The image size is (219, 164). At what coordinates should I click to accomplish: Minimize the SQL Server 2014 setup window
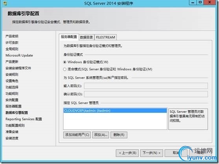pos(193,2)
